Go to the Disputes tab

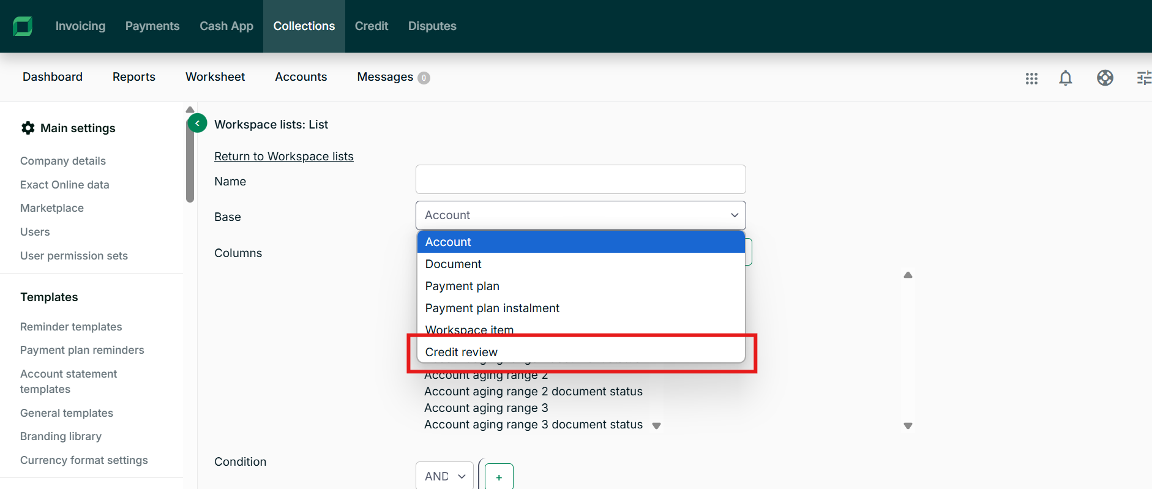click(x=432, y=26)
